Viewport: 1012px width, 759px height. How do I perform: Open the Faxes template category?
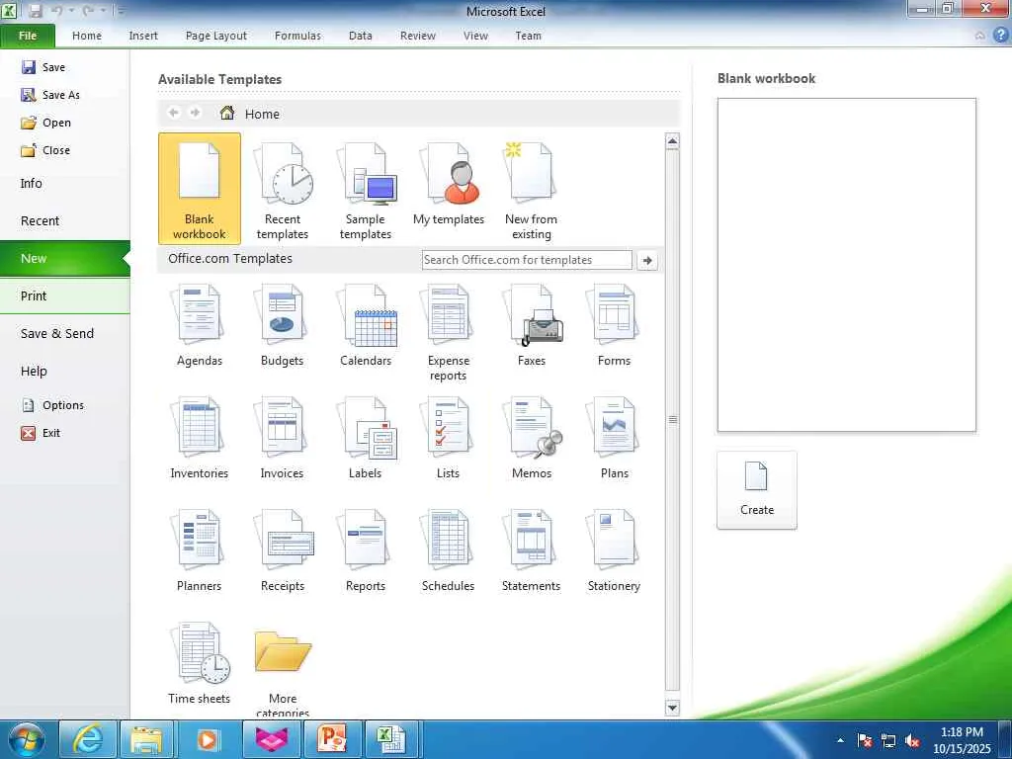(x=531, y=325)
